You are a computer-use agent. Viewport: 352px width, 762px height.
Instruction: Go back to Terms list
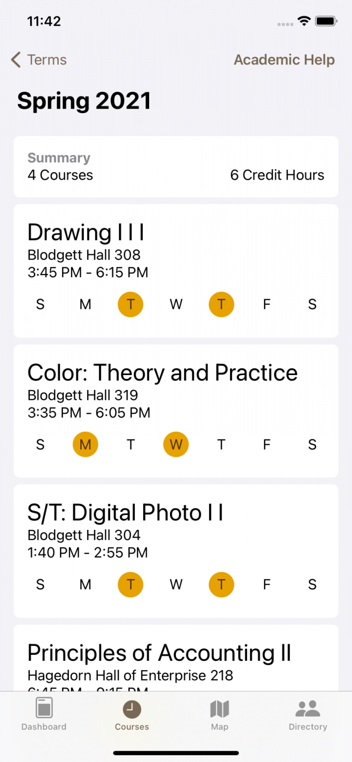point(39,60)
